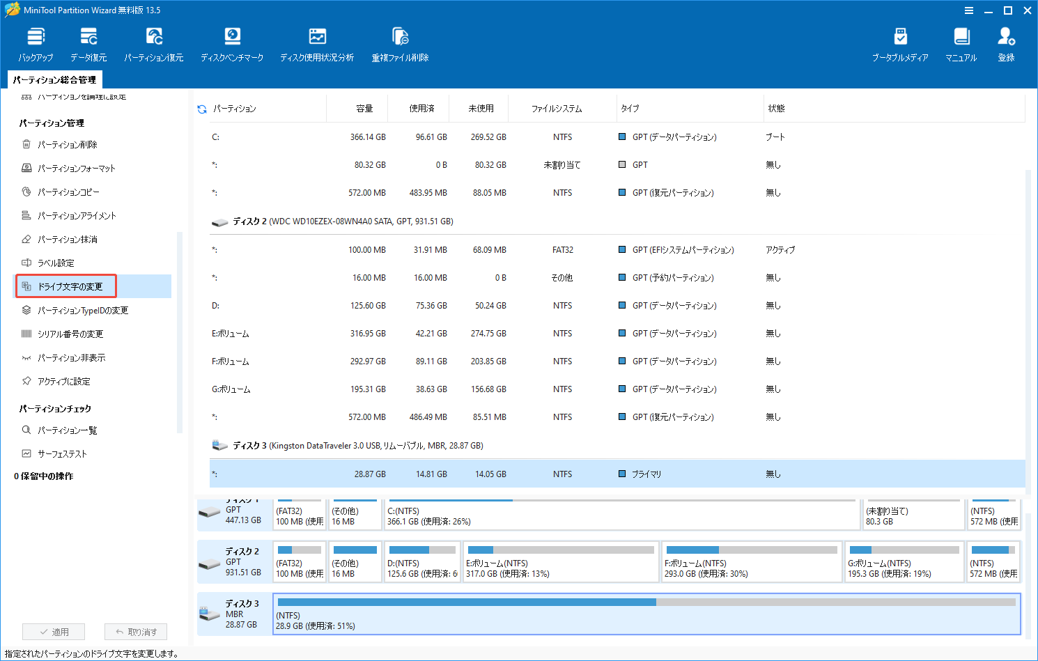Viewport: 1038px width, 661px height.
Task: Launch 重複ファイル削除 duplicate file remover
Action: coord(399,43)
